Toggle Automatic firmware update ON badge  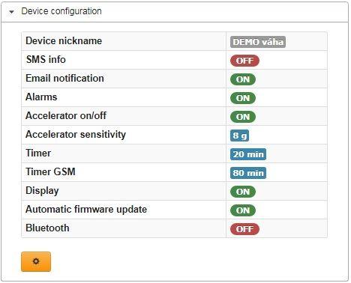tap(243, 210)
